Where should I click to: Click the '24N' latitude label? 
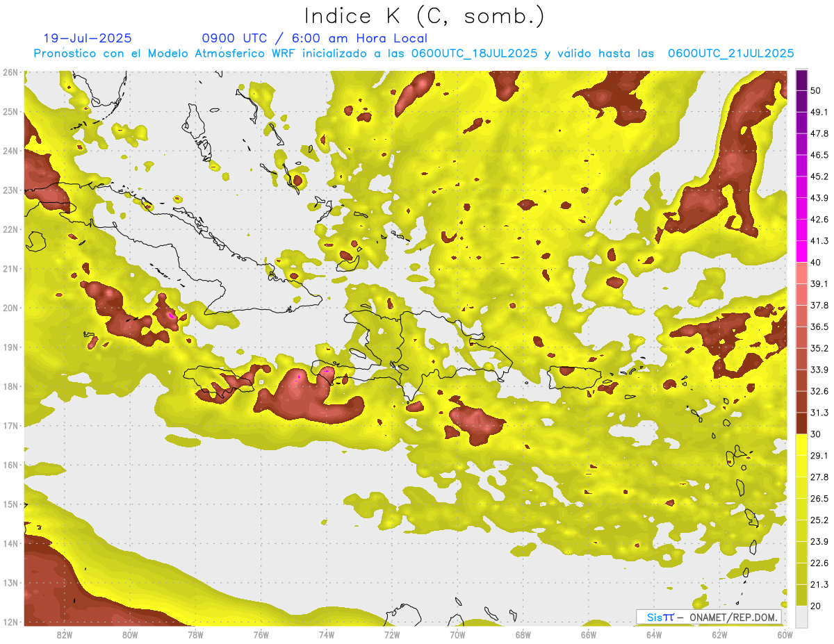pos(10,151)
